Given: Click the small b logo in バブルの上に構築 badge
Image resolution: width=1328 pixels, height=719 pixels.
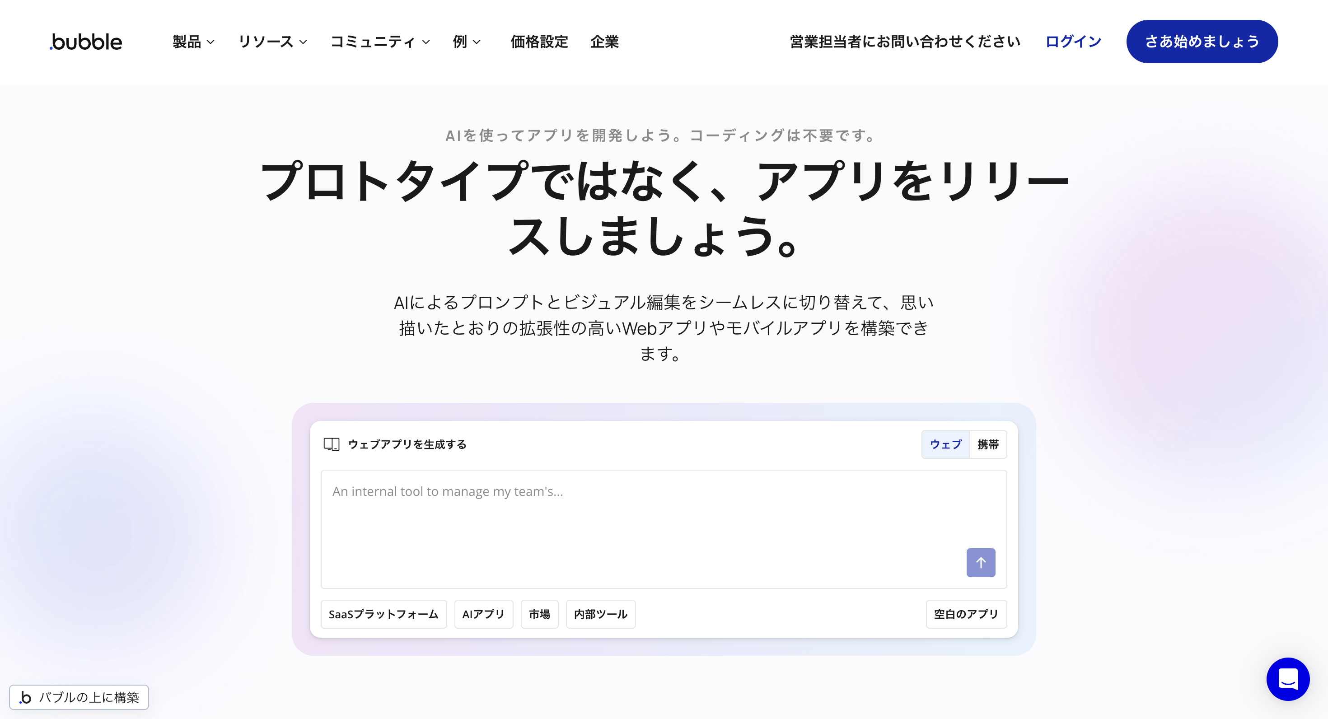Looking at the screenshot, I should tap(25, 697).
